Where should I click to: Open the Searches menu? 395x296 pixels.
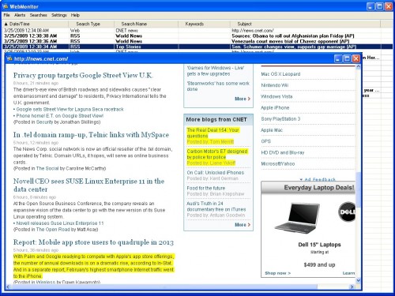(x=38, y=15)
